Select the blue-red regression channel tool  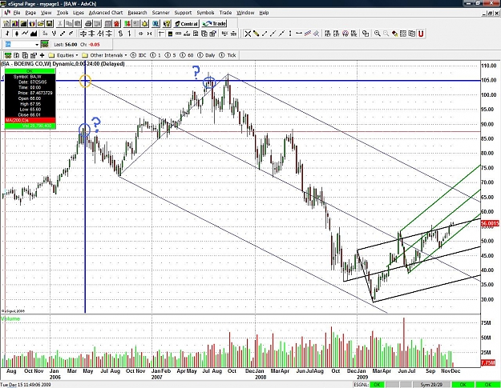308,34
